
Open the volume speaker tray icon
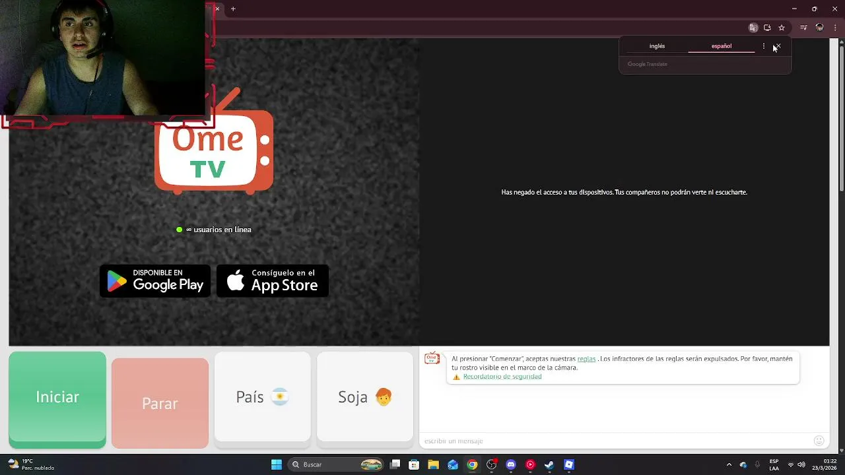click(801, 464)
